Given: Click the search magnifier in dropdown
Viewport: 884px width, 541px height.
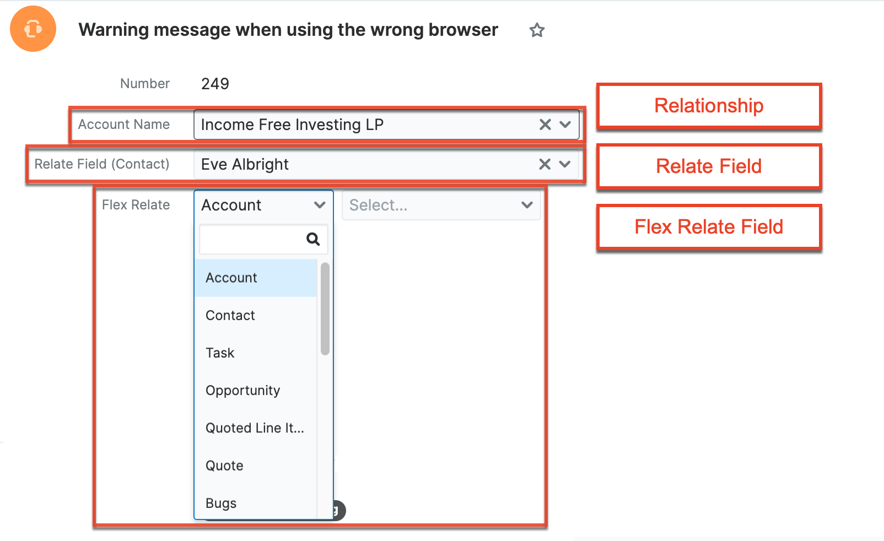Looking at the screenshot, I should coord(313,239).
